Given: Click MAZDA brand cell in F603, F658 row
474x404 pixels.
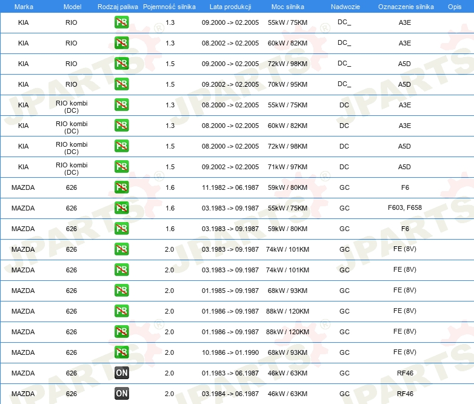Looking at the screenshot, I should [x=23, y=208].
